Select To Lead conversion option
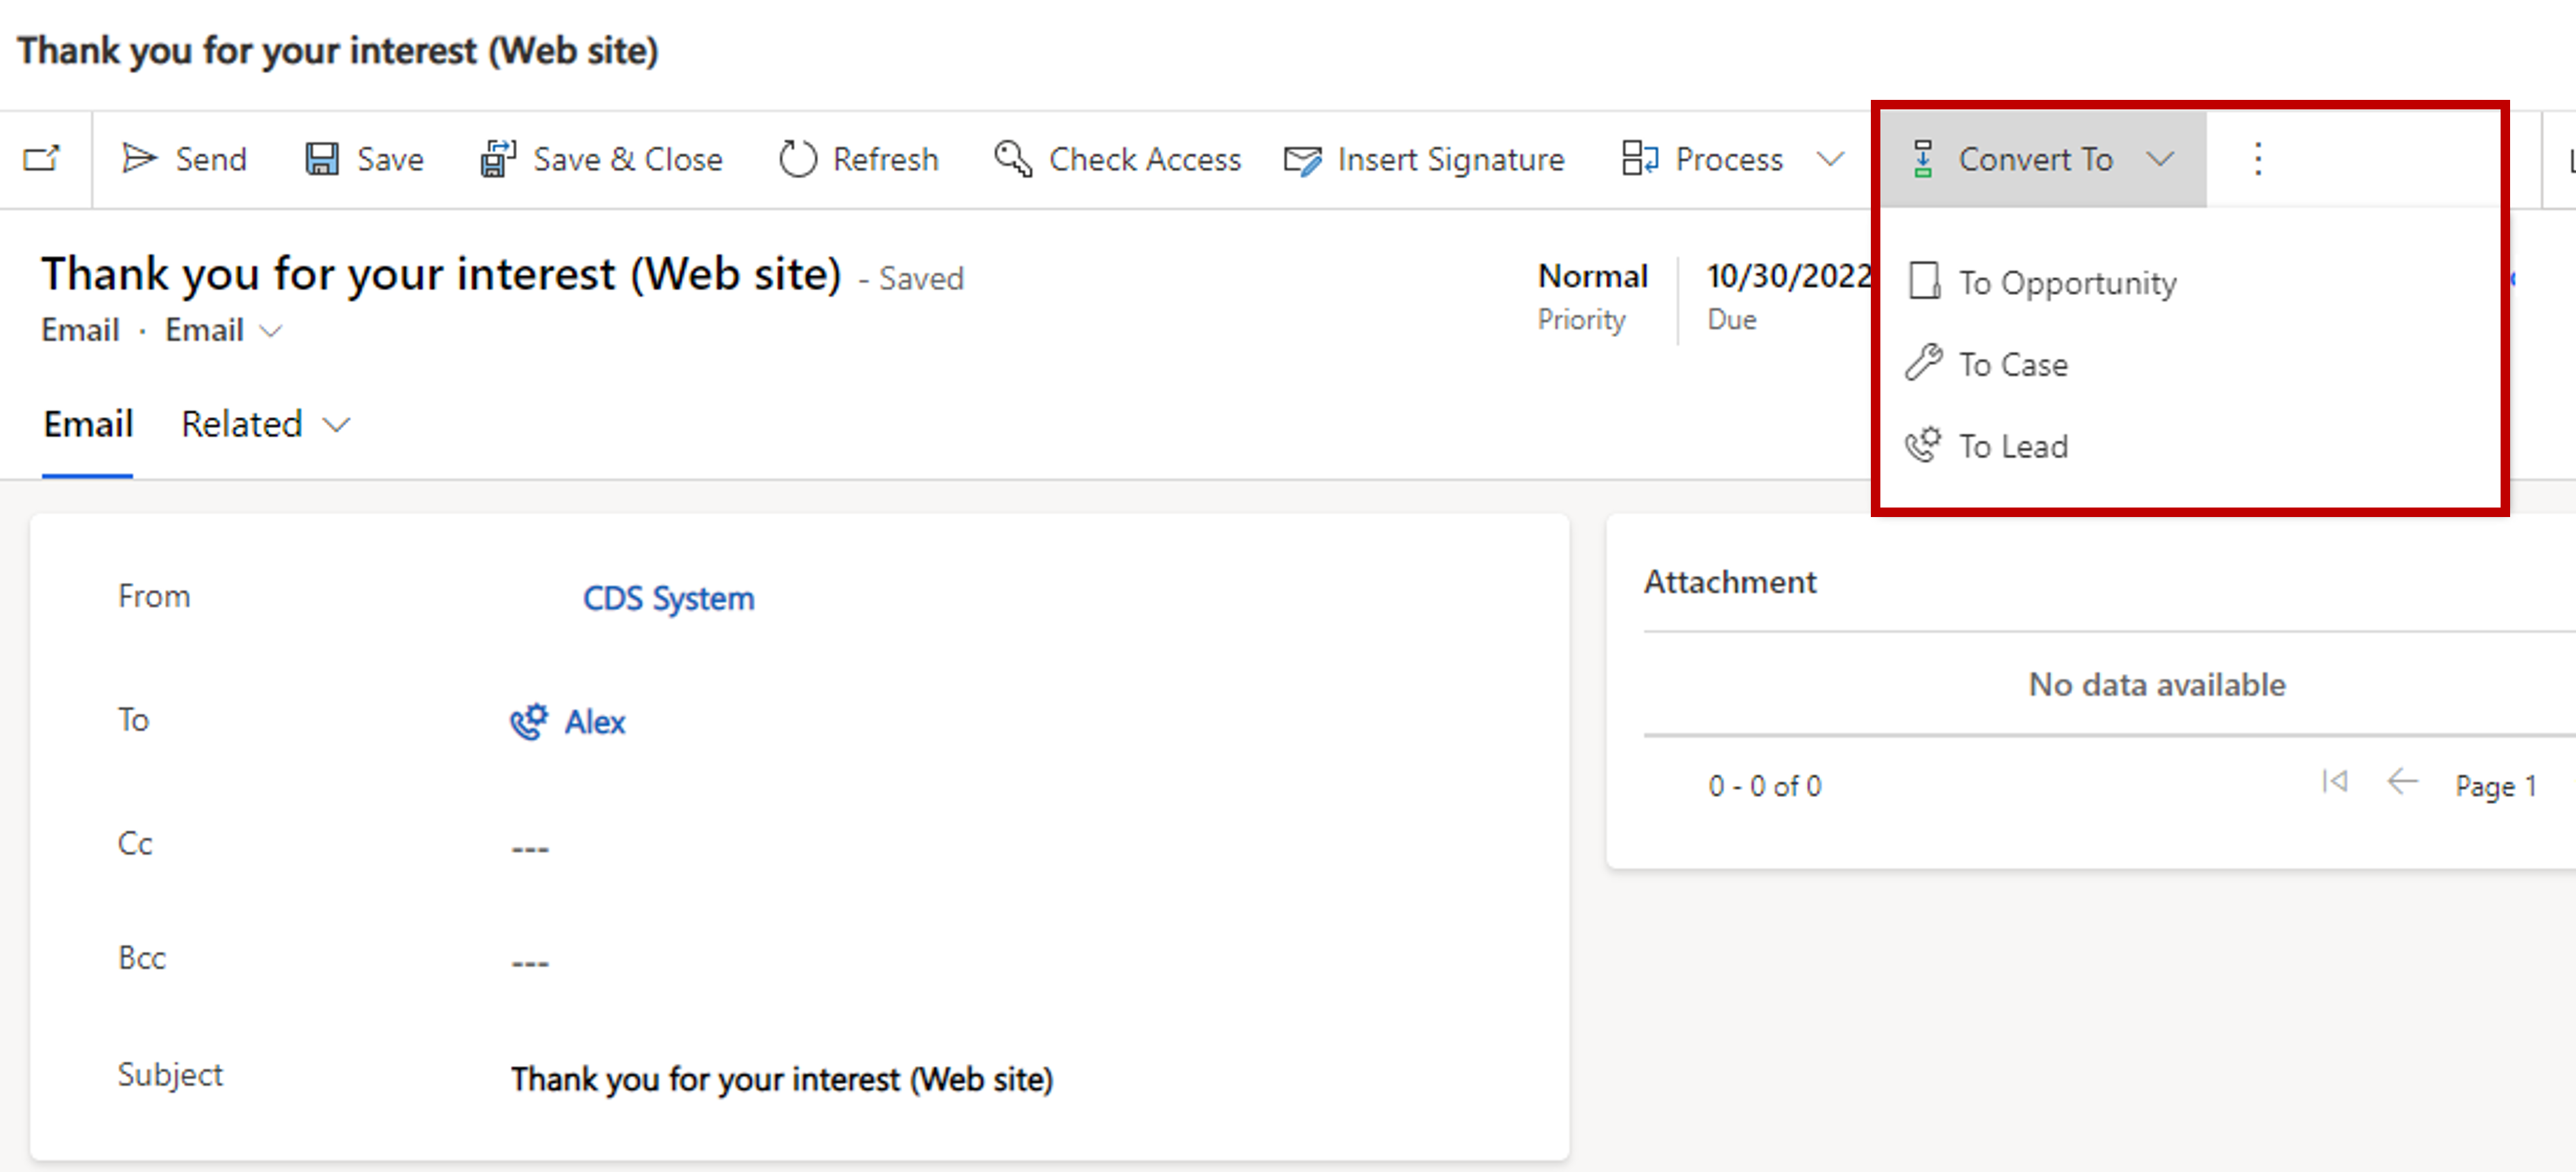The height and width of the screenshot is (1172, 2576). (2012, 447)
